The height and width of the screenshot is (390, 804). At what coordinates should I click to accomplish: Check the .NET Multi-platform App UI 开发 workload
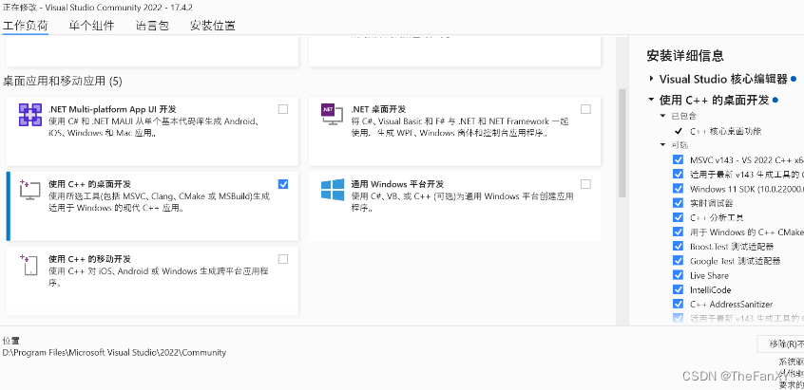coord(283,109)
